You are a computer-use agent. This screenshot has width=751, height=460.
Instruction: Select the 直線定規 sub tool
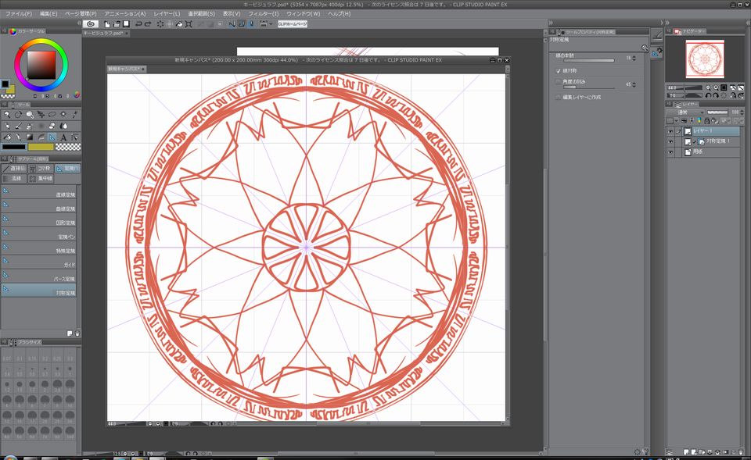[39, 192]
